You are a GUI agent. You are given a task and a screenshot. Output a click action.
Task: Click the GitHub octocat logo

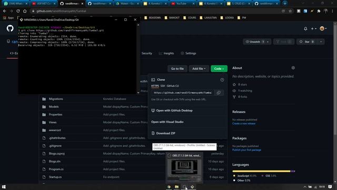click(x=10, y=28)
